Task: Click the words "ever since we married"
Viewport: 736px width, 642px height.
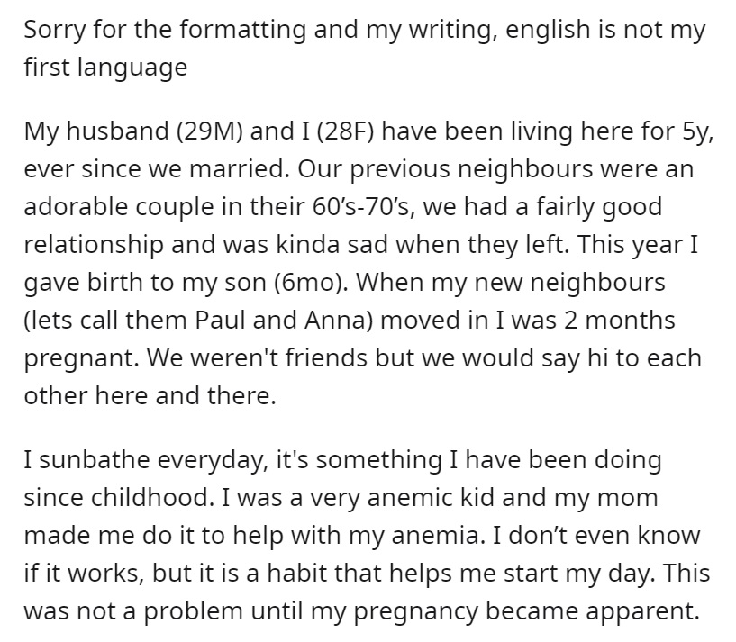Action: click(x=153, y=168)
